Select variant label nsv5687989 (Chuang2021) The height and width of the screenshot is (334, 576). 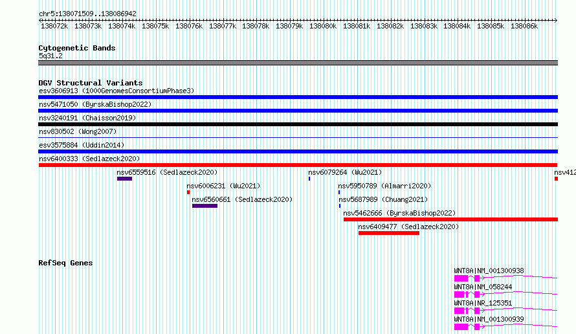(383, 199)
